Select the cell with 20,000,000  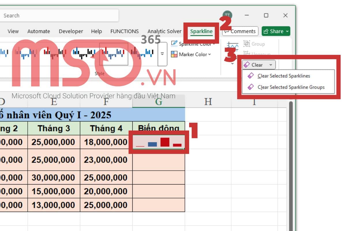(x=106, y=191)
